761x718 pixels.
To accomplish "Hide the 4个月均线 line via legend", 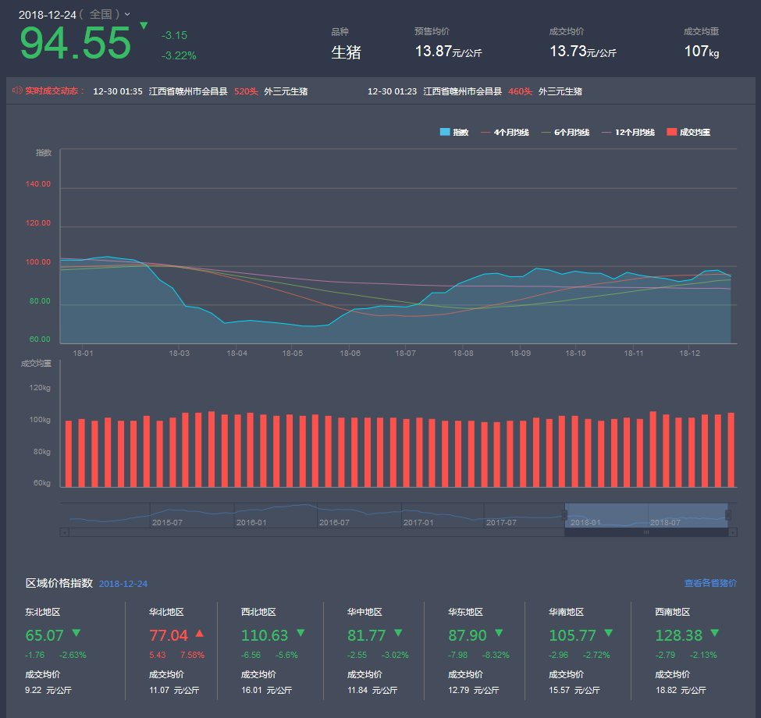I will coord(505,133).
